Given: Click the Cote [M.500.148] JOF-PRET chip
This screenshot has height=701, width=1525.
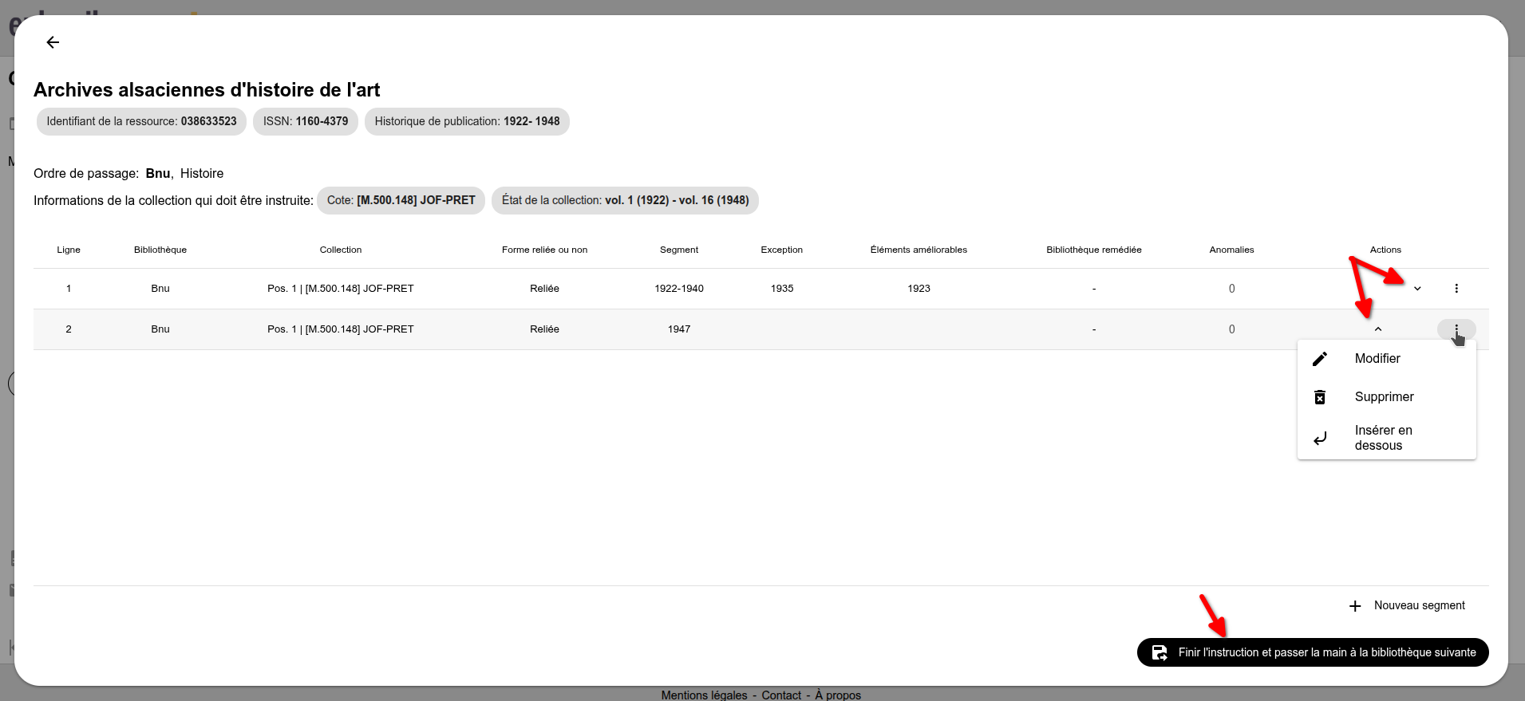Looking at the screenshot, I should (401, 200).
